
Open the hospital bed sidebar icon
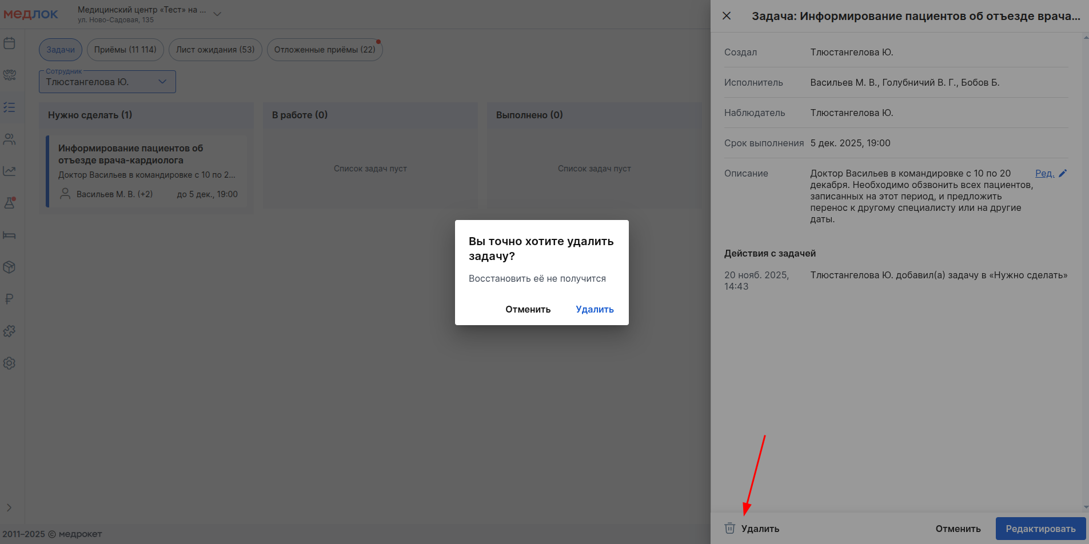[x=10, y=235]
